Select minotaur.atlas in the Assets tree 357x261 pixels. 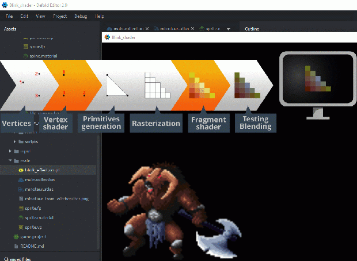[x=39, y=189]
